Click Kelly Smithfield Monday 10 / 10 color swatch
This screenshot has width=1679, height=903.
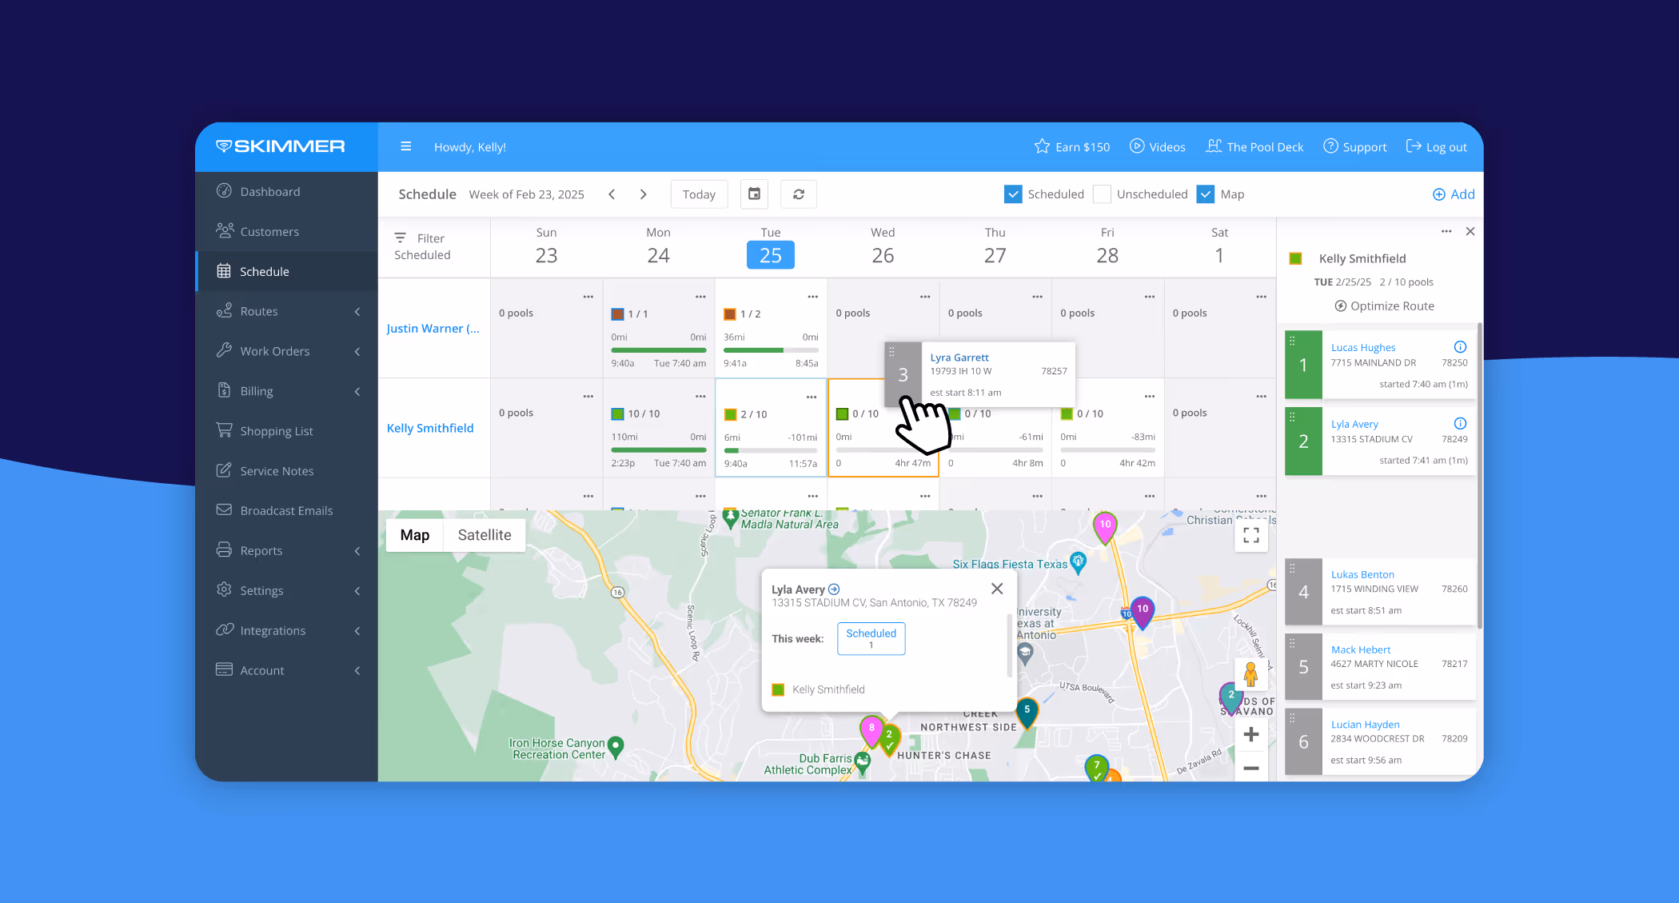617,414
